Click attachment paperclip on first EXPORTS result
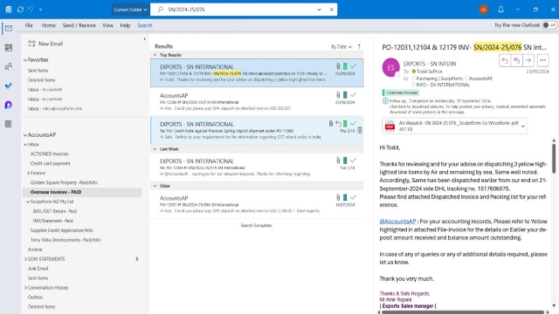Screen dimensions: 559x314 (x=338, y=66)
